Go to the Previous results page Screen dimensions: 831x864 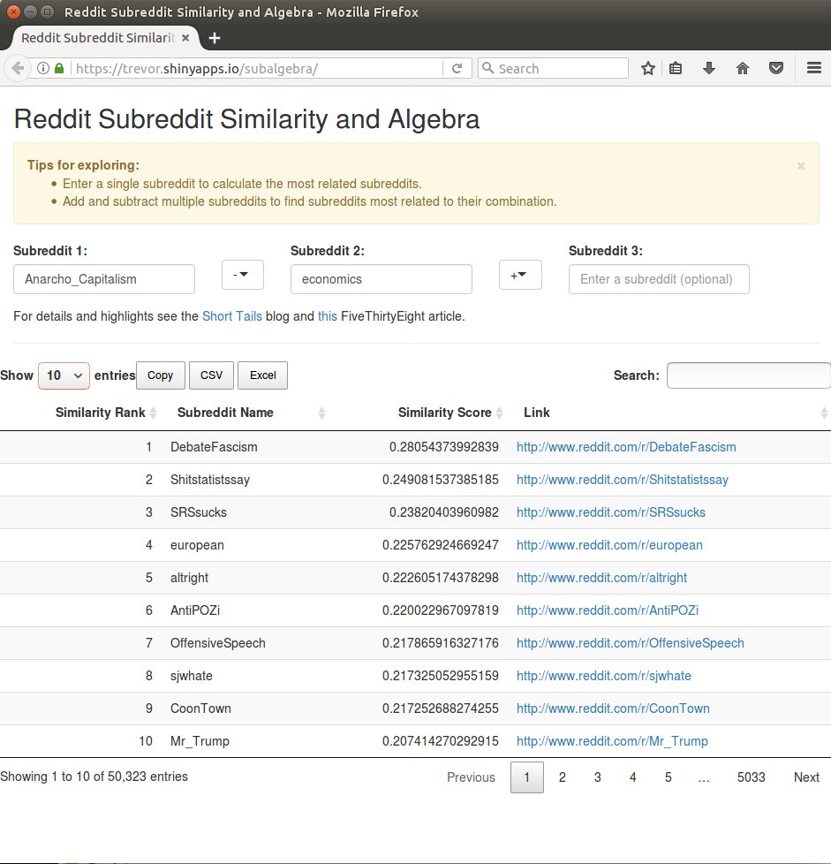click(471, 777)
